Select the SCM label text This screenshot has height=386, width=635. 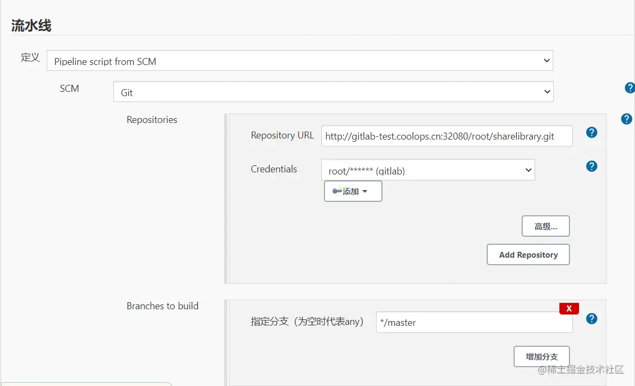69,89
